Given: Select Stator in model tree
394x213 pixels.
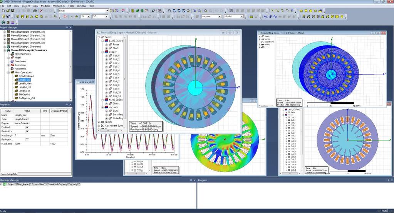Looking at the screenshot, I should tap(116, 103).
